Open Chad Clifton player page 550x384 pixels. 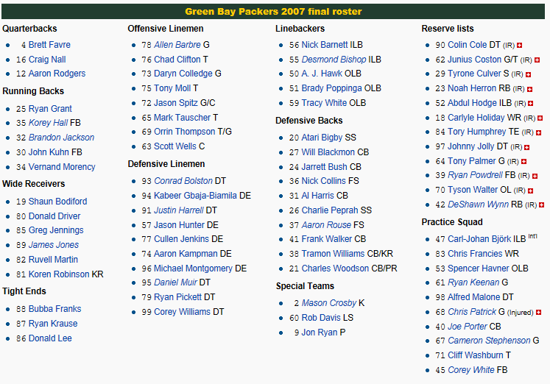coord(177,60)
